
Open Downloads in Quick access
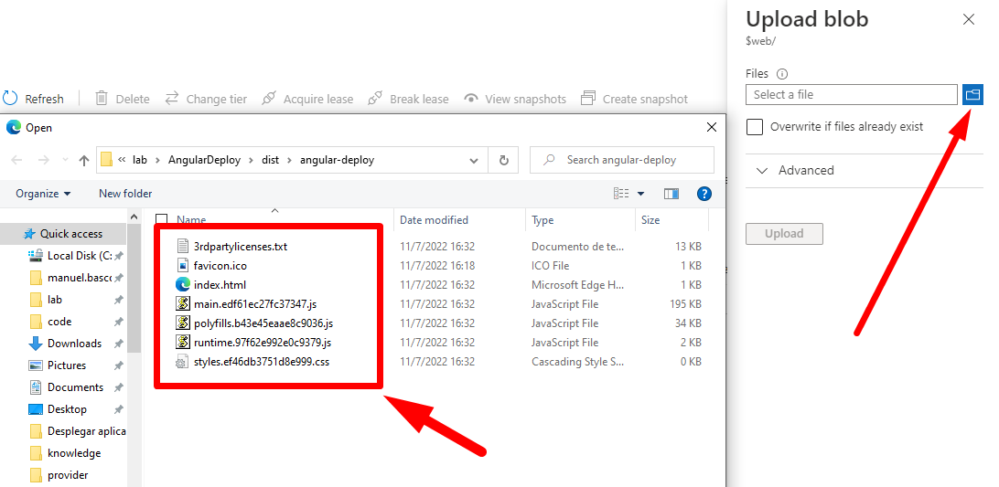[x=74, y=344]
